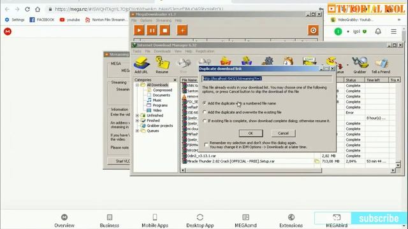
Task: Click the orange play button in MegaDownloader
Action: [139, 31]
